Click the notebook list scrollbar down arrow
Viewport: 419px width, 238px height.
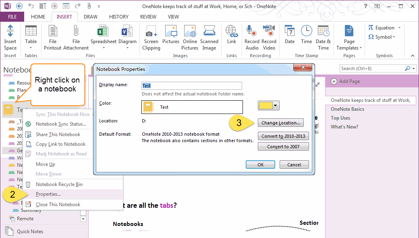click(x=83, y=219)
